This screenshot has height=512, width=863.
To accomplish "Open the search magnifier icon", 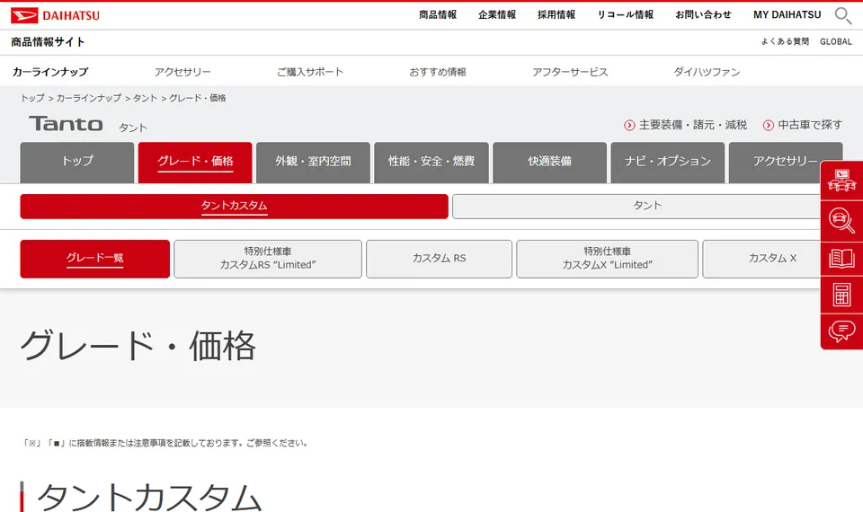I will pos(842,15).
